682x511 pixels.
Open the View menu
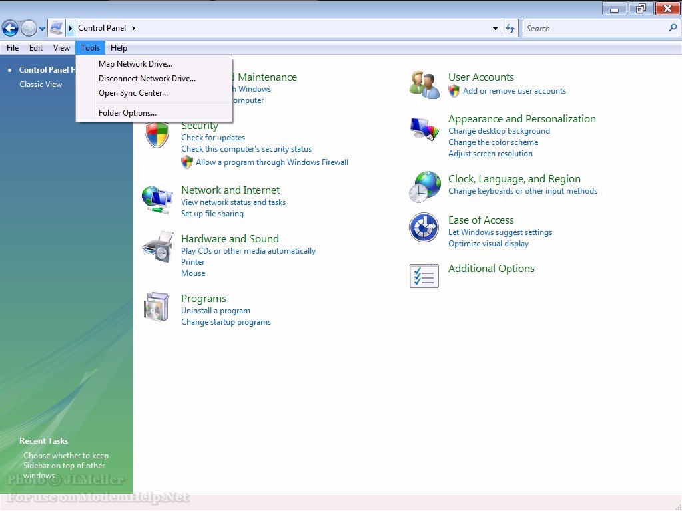(x=61, y=48)
